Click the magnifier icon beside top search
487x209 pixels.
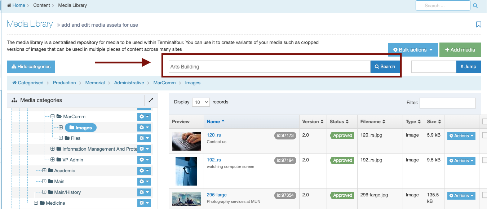[x=475, y=6]
